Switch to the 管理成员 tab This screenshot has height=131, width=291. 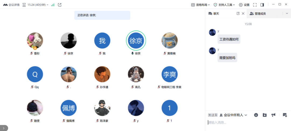coord(258,13)
